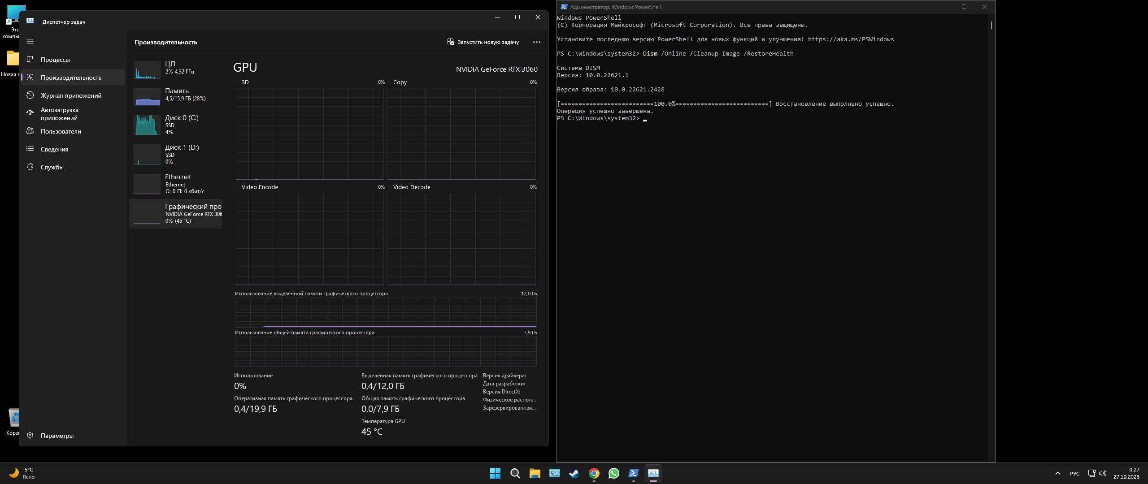
Task: Open taskbar Search
Action: pyautogui.click(x=515, y=473)
